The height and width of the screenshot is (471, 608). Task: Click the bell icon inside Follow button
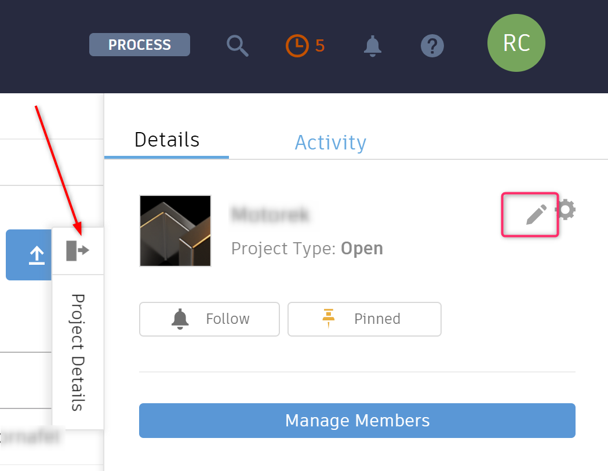pos(180,319)
